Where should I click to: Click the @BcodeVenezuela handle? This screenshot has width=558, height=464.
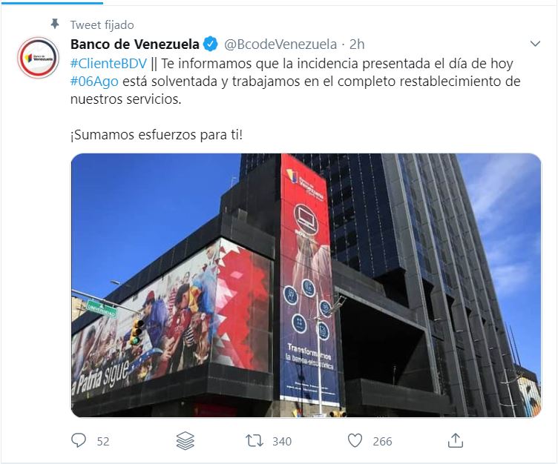pyautogui.click(x=280, y=44)
